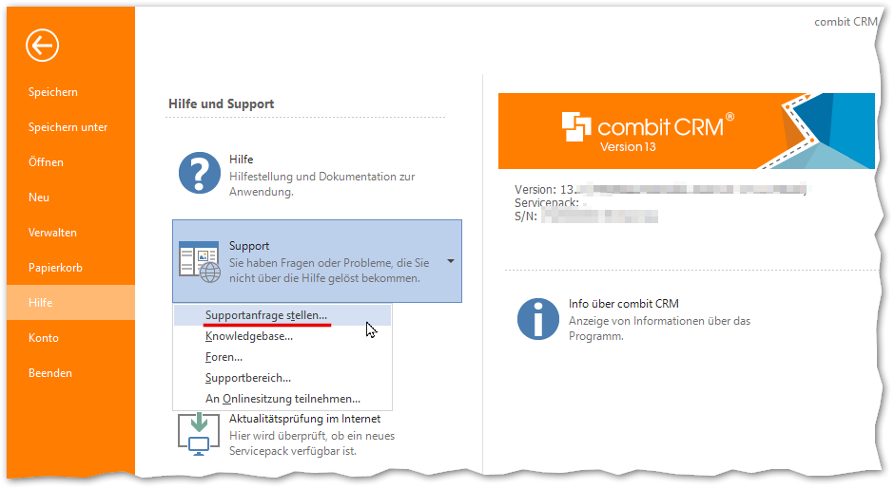Select An Onlinesitzung teilnehmen
The image size is (895, 489).
click(x=282, y=399)
